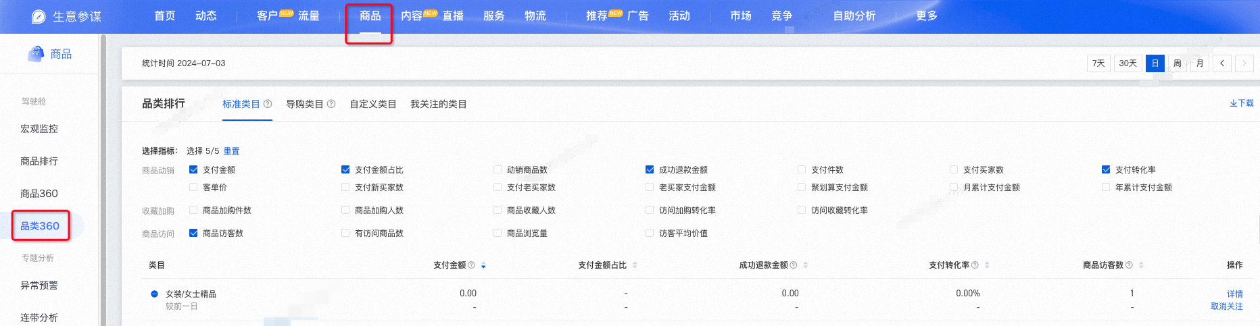
Task: Click 下载 download link
Action: click(1242, 103)
